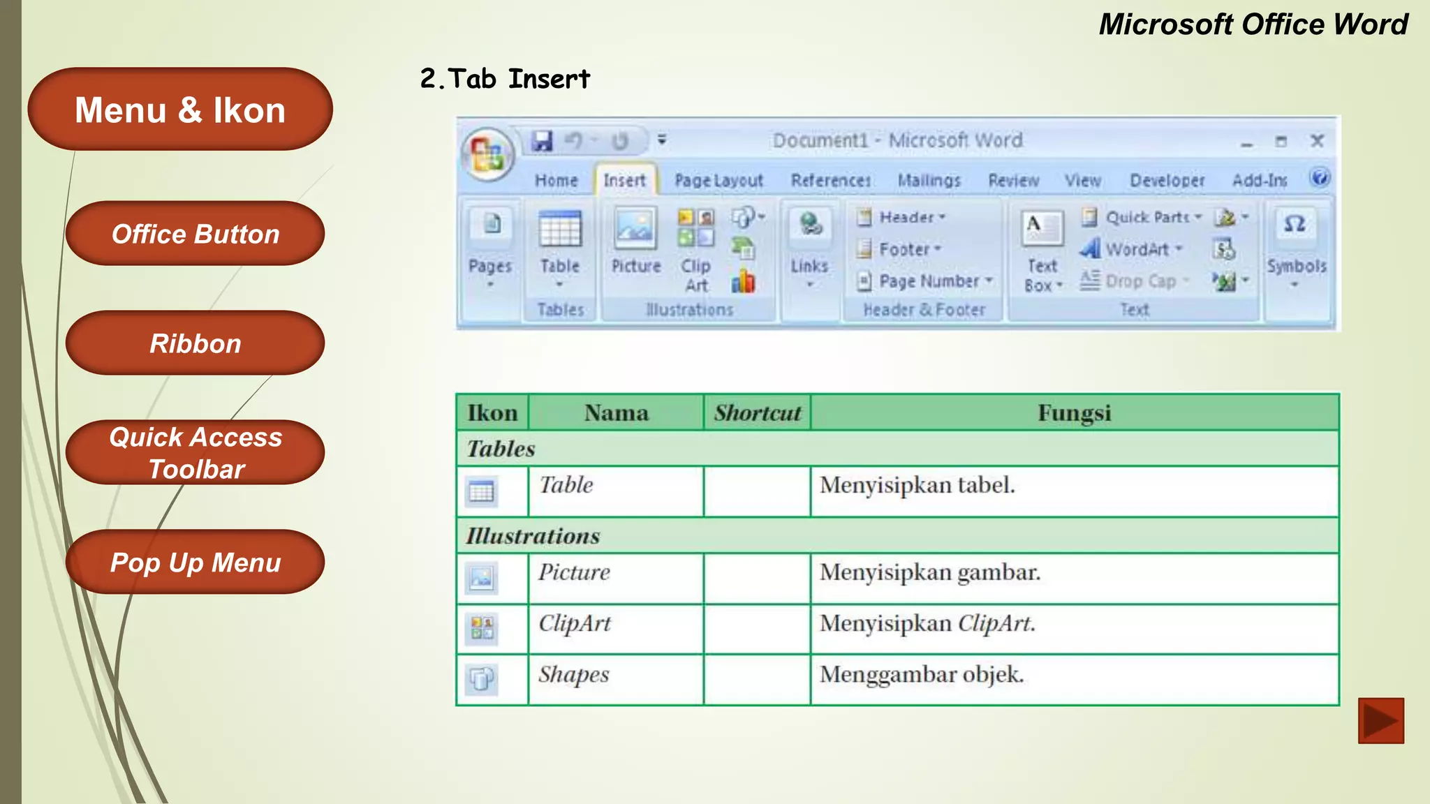The width and height of the screenshot is (1430, 804).
Task: Click the round Office Button logo
Action: pos(488,154)
